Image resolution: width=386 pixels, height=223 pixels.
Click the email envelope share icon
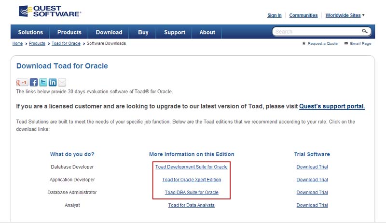click(62, 82)
